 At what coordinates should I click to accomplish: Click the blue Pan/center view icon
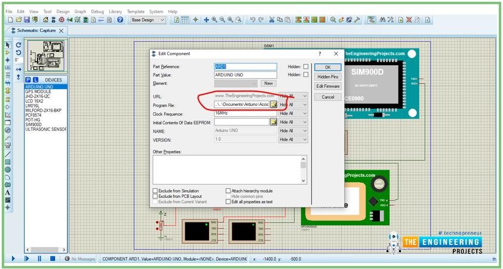(x=206, y=20)
